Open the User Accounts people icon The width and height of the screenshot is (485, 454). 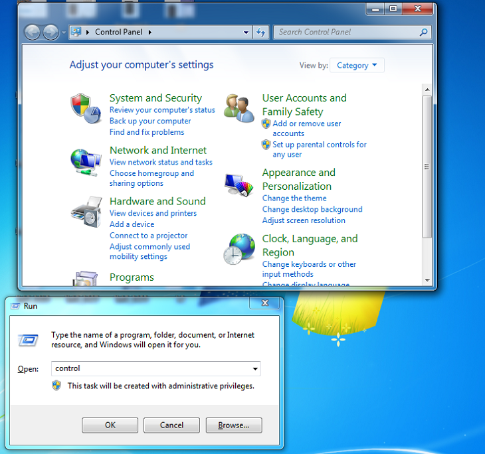tap(239, 108)
